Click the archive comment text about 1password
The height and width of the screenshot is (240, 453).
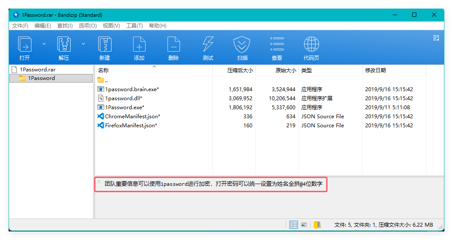tap(214, 184)
